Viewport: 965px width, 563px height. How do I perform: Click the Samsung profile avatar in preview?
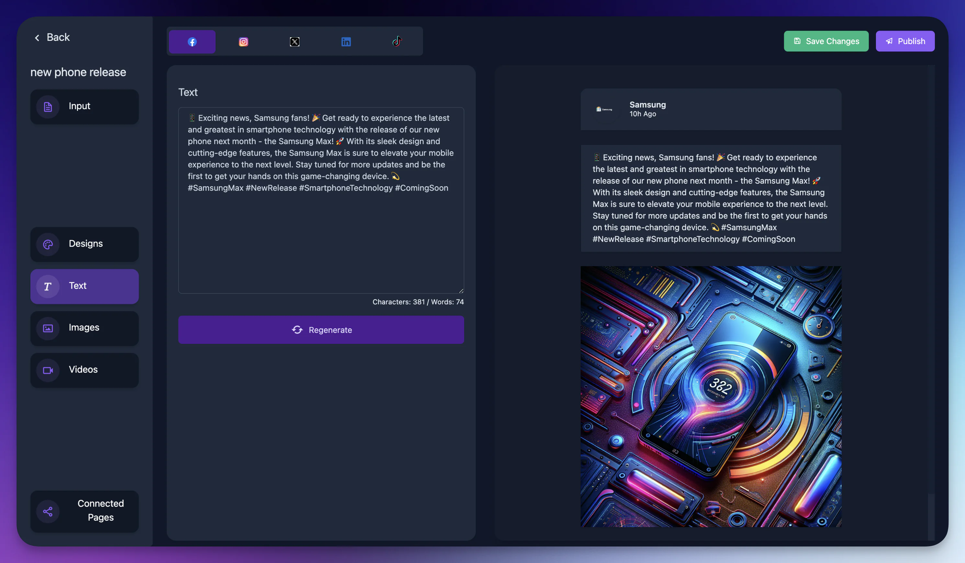point(604,109)
